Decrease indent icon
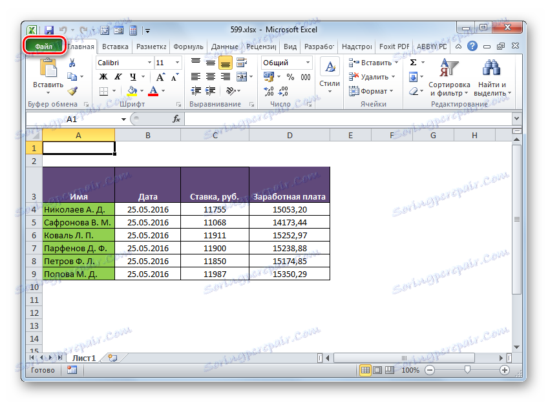Screen dimensions: 548x403 [x=196, y=91]
